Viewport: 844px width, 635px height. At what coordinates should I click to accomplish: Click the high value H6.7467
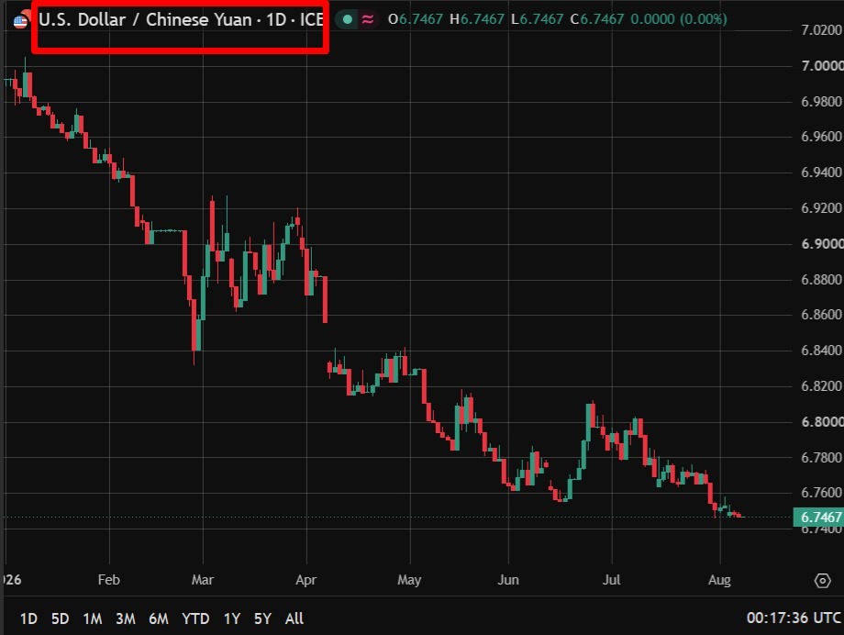(x=476, y=19)
